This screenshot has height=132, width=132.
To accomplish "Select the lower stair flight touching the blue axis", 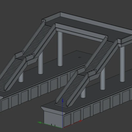I will pos(72,90).
